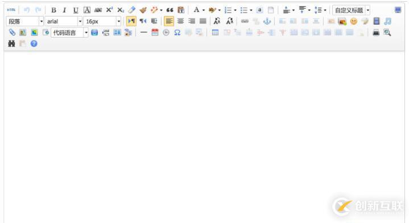
Task: Convert text to uppercase icon
Action: [x=217, y=21]
